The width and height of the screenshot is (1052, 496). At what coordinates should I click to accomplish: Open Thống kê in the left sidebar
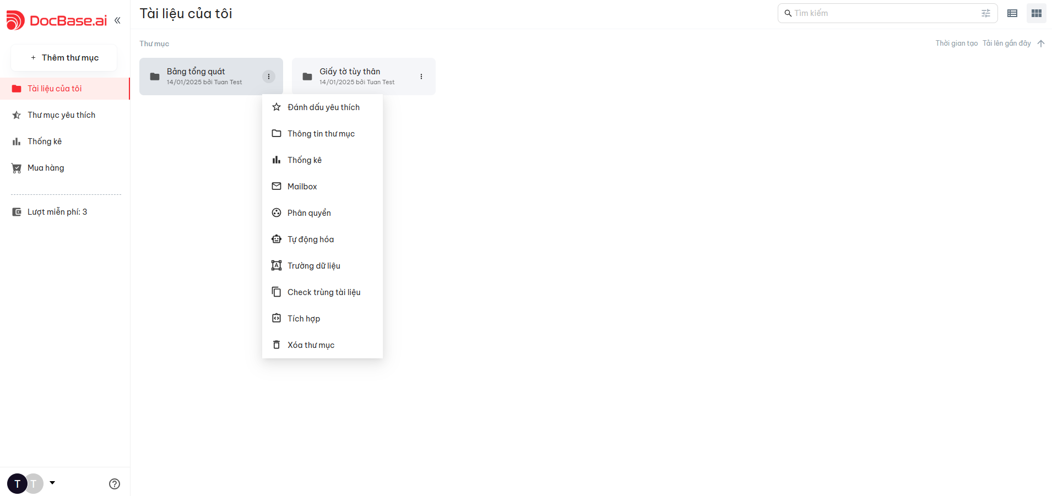click(64, 141)
